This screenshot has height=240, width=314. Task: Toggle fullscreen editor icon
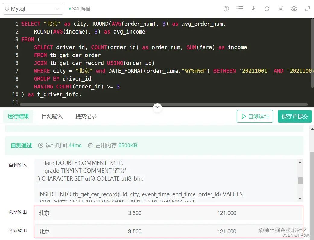tap(308, 9)
